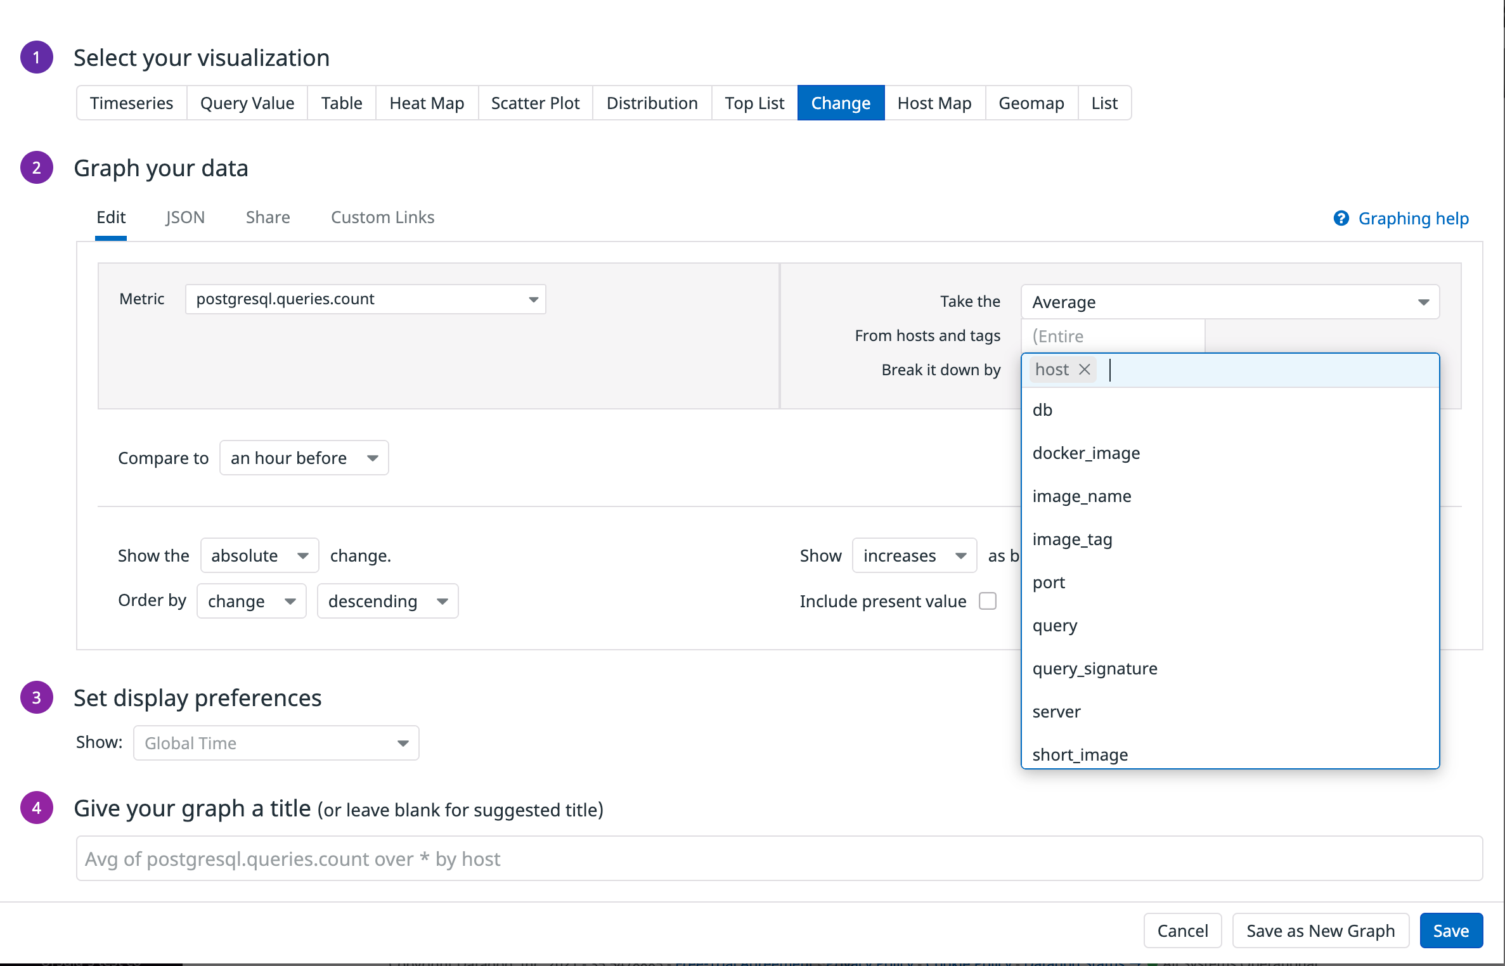Viewport: 1505px width, 966px height.
Task: Open the "an hour before" comparison dropdown
Action: click(304, 458)
